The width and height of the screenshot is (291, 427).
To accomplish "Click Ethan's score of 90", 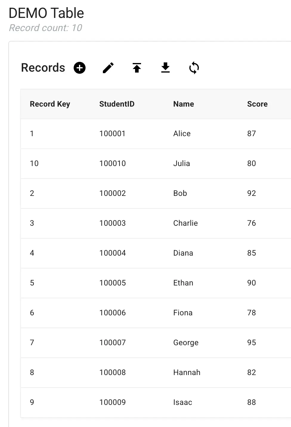I will (252, 283).
